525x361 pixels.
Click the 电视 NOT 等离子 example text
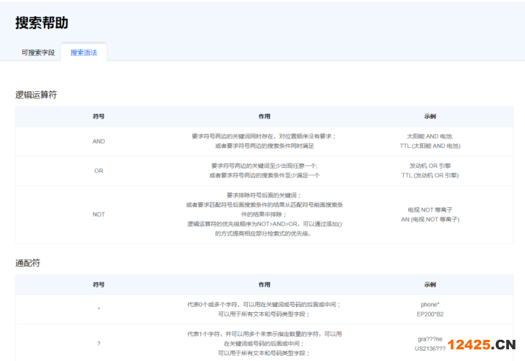click(429, 209)
